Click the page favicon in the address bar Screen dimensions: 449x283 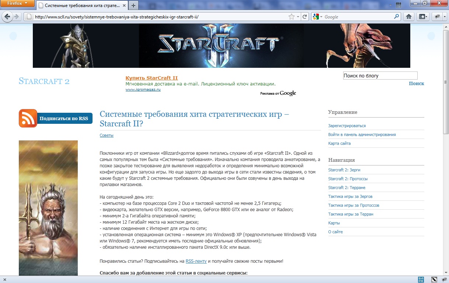point(28,17)
